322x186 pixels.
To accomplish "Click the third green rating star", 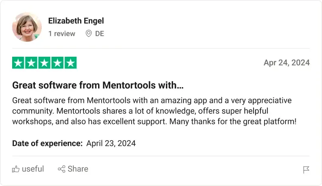I will 45,63.
